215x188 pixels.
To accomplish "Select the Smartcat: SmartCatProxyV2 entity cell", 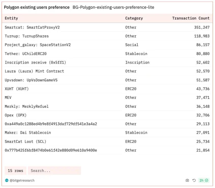I will 32,27.
